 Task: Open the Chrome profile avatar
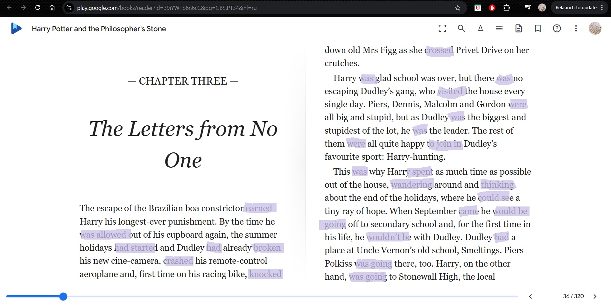point(542,8)
